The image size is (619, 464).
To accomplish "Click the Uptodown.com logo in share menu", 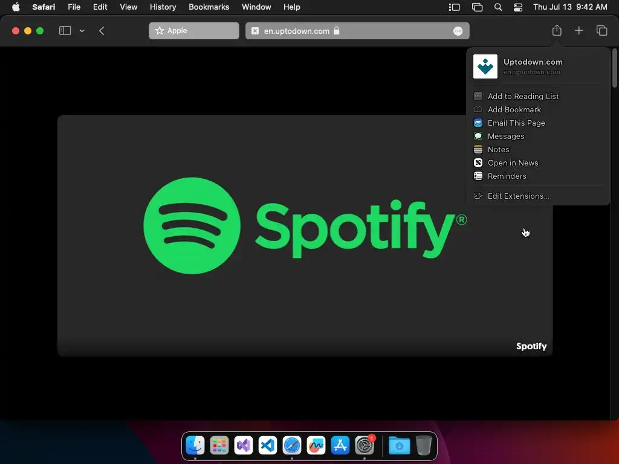I will [485, 66].
